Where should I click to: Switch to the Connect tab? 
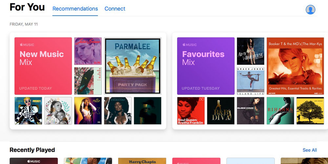pyautogui.click(x=115, y=9)
